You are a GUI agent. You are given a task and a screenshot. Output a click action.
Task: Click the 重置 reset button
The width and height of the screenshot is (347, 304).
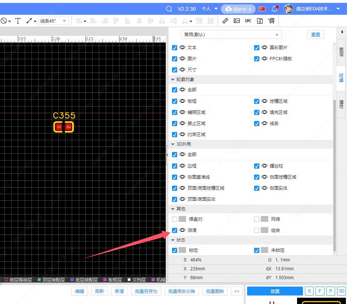click(x=315, y=35)
